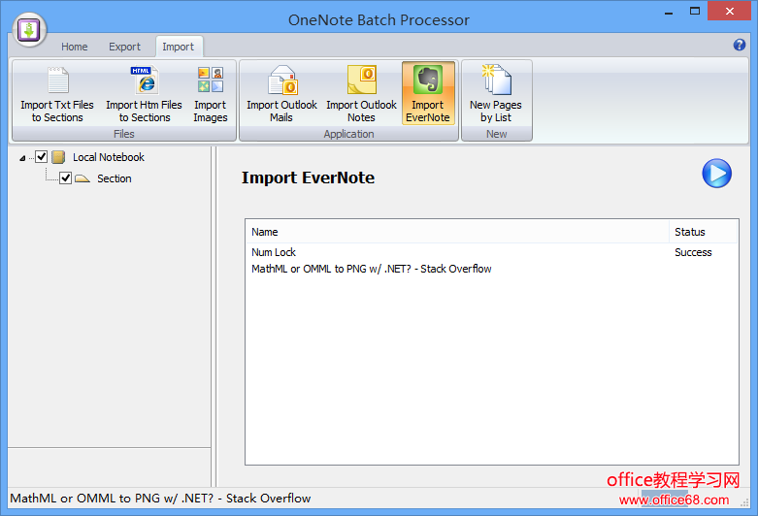
Task: Choose Import Outlook Notes
Action: [361, 94]
